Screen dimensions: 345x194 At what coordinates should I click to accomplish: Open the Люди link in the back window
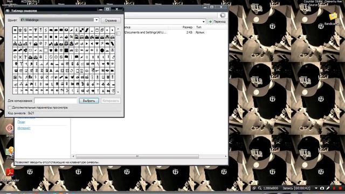click(x=22, y=122)
